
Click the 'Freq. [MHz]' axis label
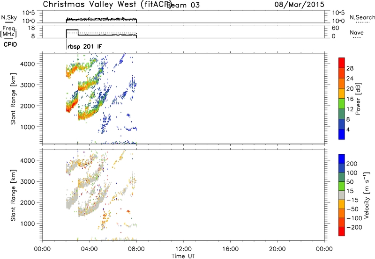9,31
